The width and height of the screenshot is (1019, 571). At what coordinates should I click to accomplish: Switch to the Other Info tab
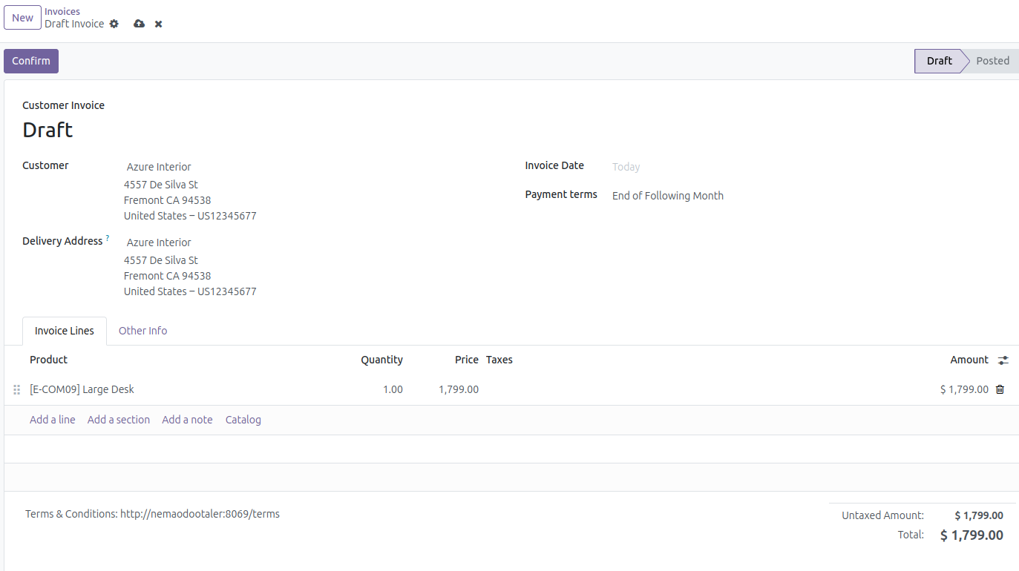tap(142, 331)
